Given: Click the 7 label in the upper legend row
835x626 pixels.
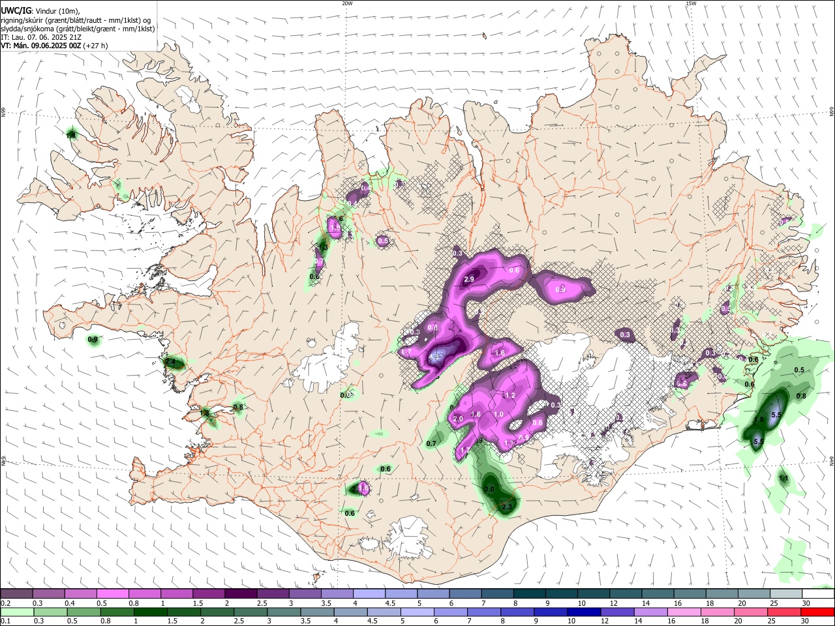Looking at the screenshot, I should [483, 603].
